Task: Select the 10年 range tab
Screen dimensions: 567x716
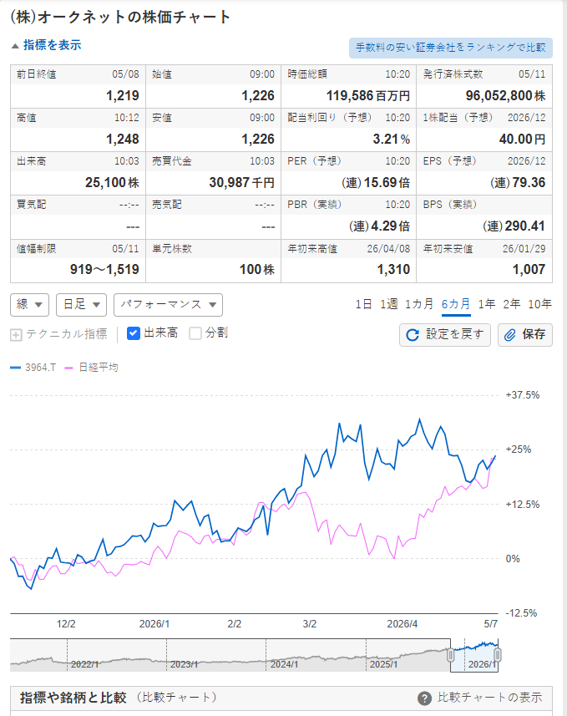Action: tap(539, 304)
